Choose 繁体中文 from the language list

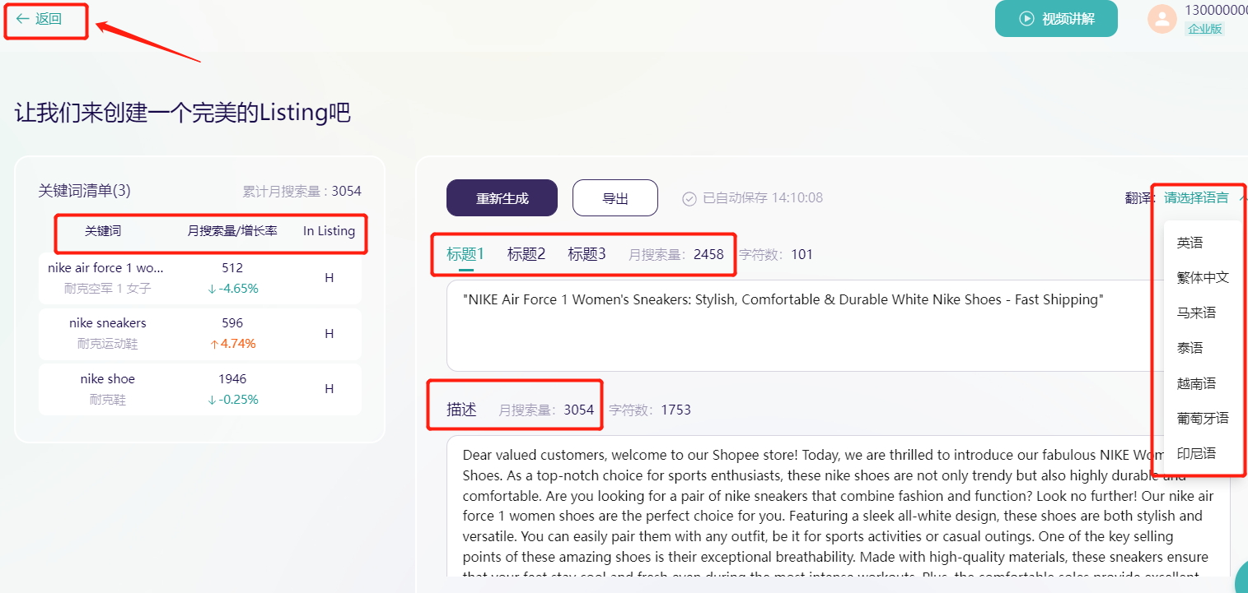(x=1203, y=277)
